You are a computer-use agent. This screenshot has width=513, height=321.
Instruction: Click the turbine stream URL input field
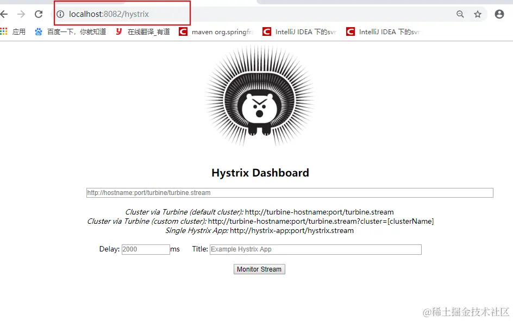(290, 193)
